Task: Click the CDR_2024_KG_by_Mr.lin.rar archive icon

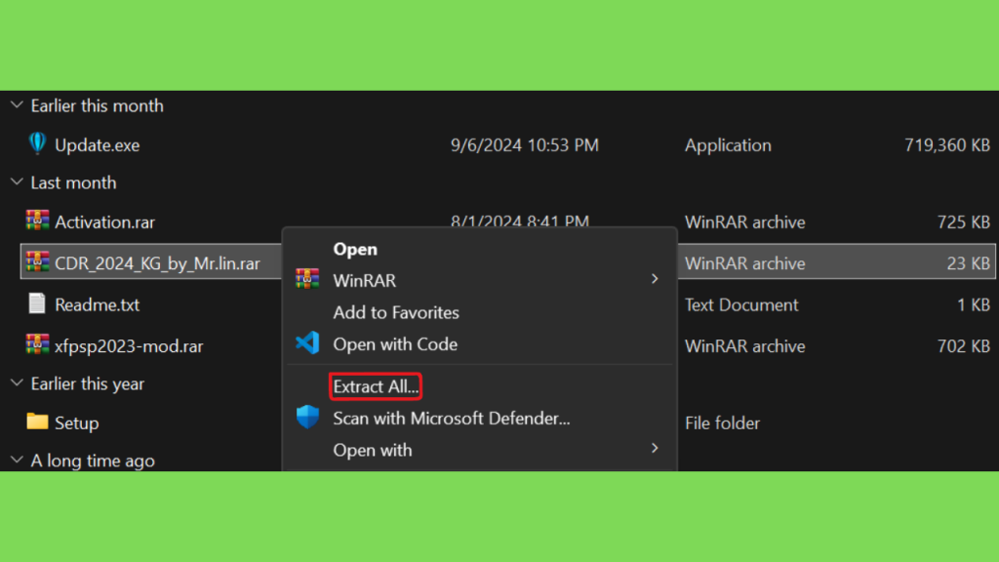Action: tap(37, 261)
